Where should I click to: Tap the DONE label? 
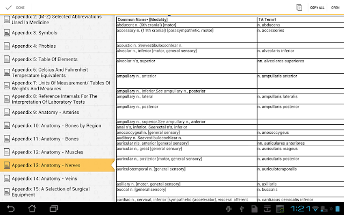coord(20,8)
